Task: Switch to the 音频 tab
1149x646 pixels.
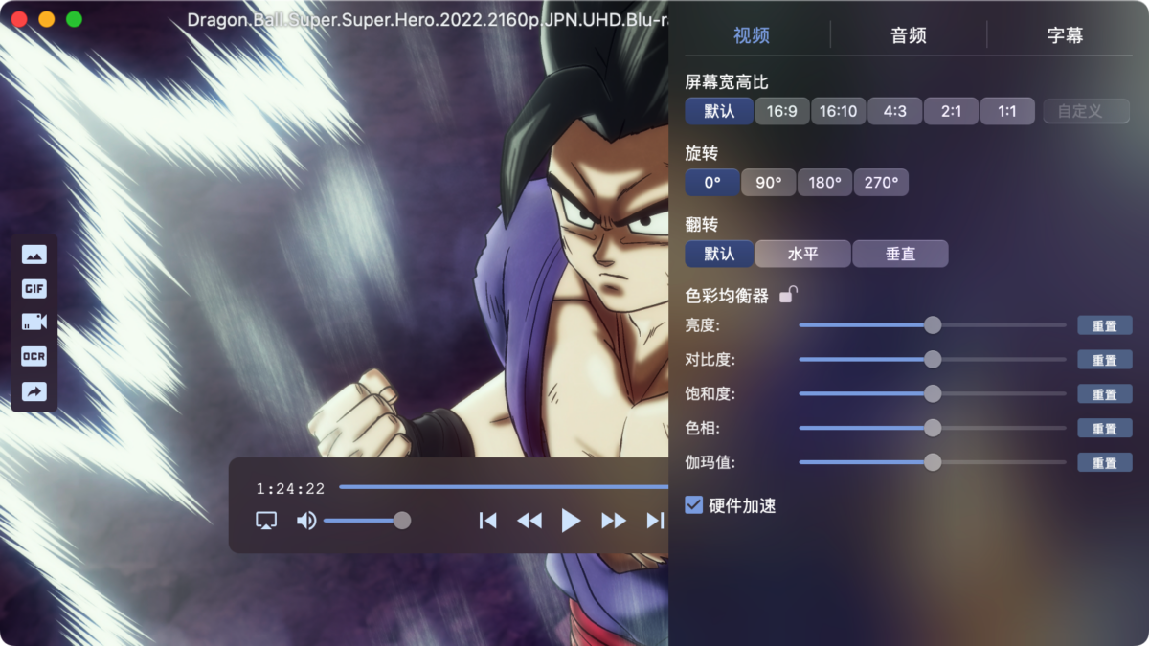Action: pyautogui.click(x=908, y=35)
